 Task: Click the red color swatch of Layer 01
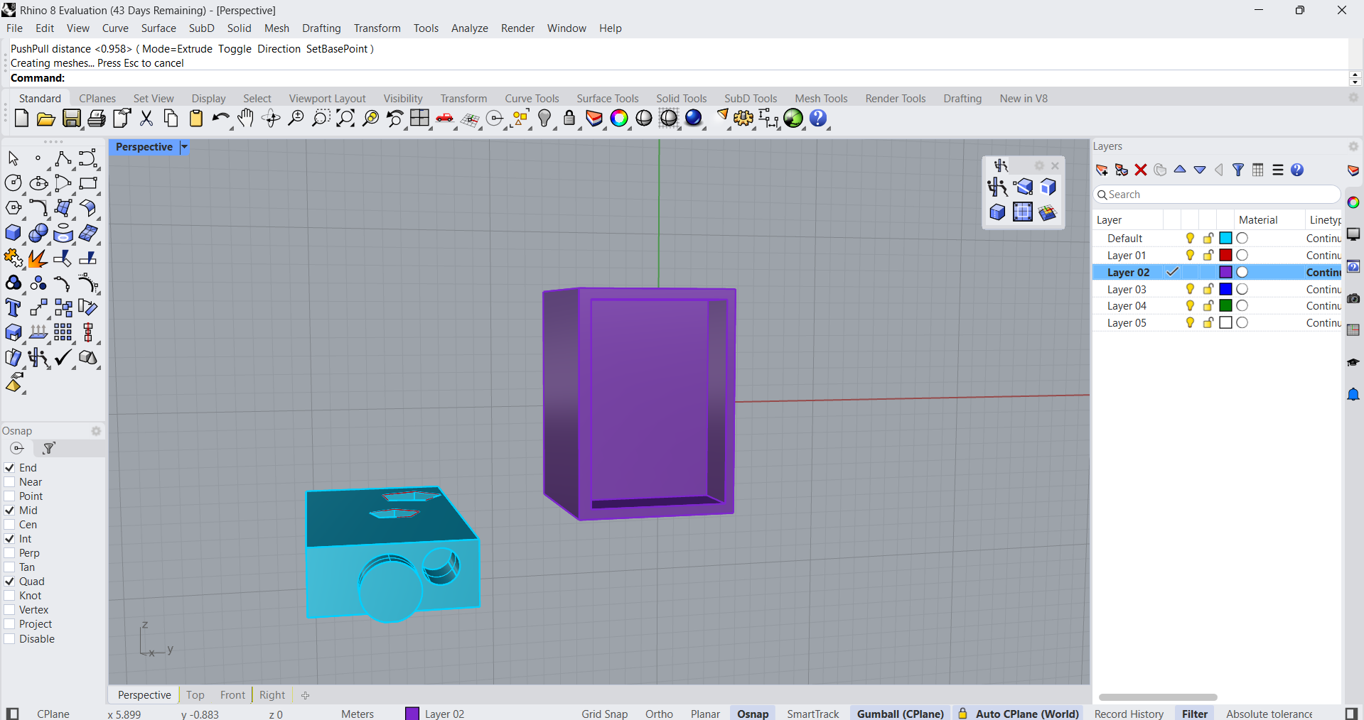(1225, 256)
